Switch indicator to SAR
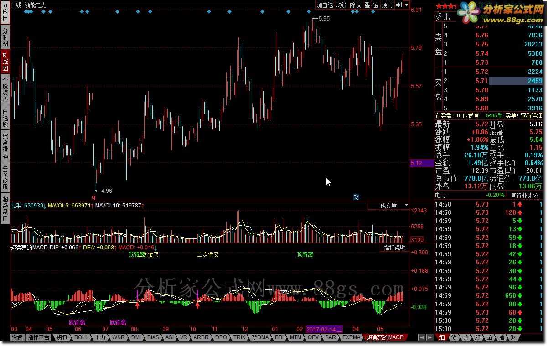Image resolution: width=548 pixels, height=346 pixels. click(x=331, y=337)
